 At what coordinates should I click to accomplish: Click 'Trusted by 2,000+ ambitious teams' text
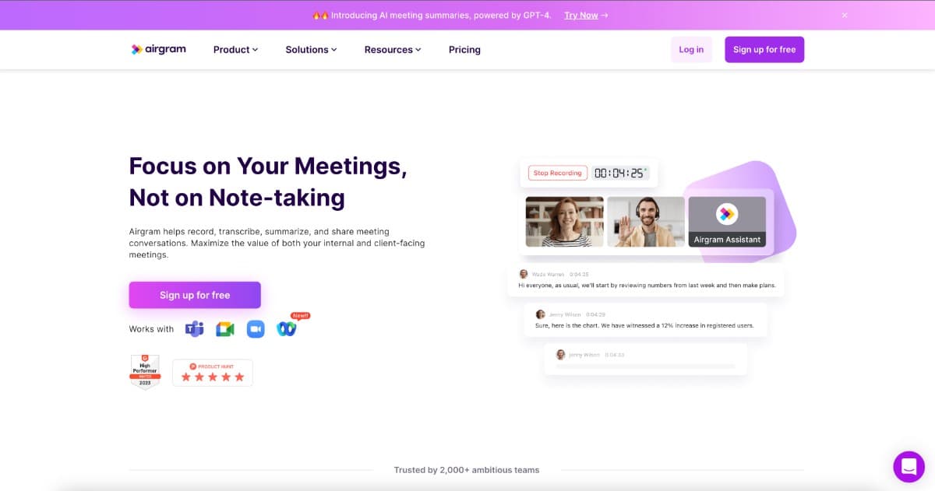(467, 470)
